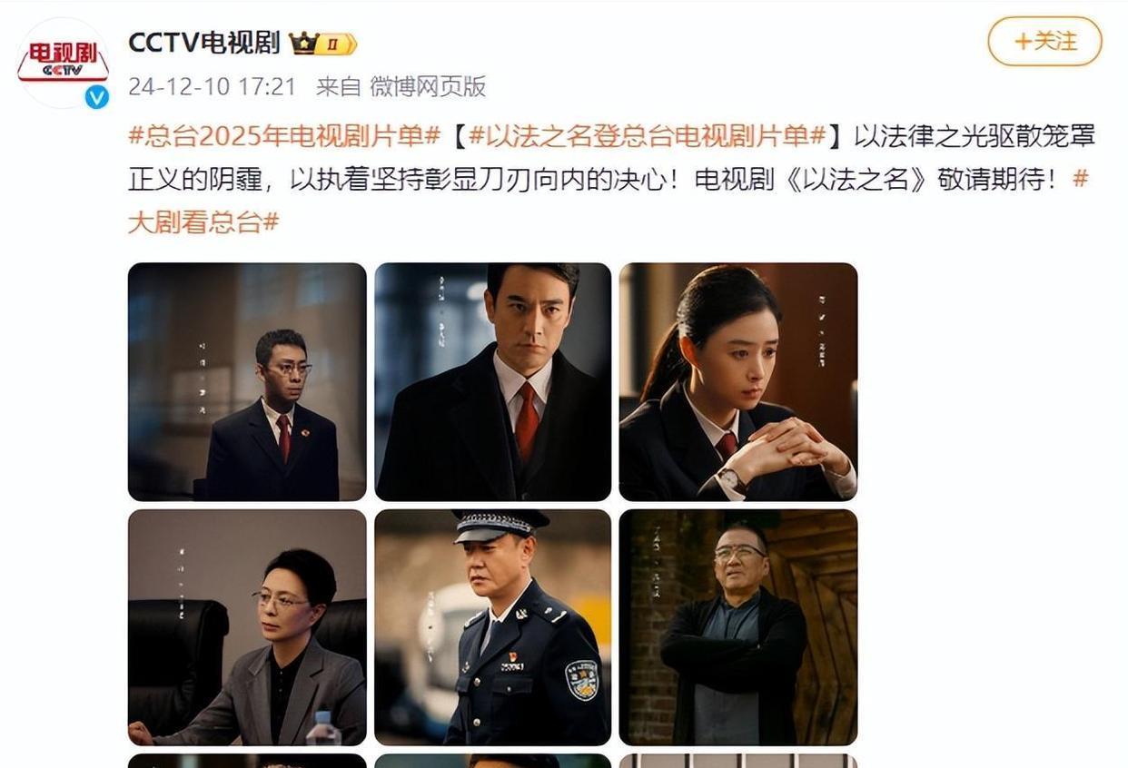This screenshot has width=1128, height=768.
Task: Open poster of man with crossed arms
Action: pyautogui.click(x=738, y=627)
